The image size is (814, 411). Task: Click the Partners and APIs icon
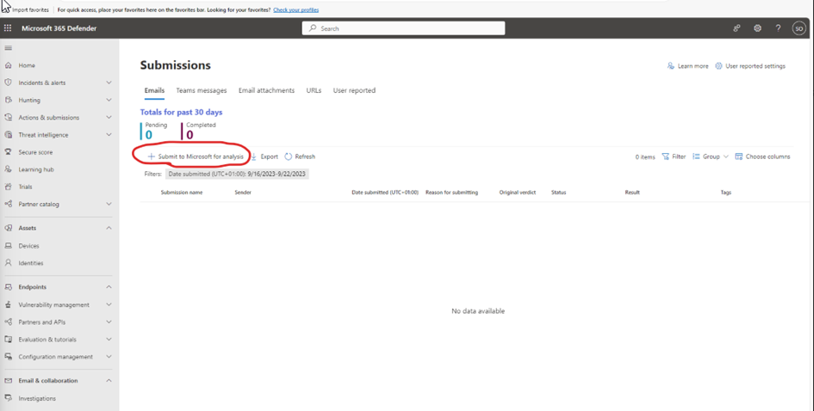pyautogui.click(x=8, y=322)
